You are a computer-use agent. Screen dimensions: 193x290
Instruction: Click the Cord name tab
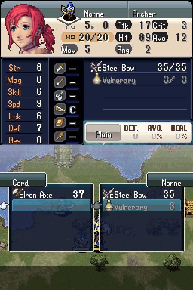(x=23, y=180)
